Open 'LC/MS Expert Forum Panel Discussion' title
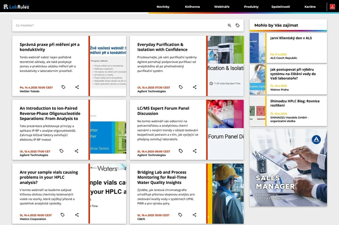The height and width of the screenshot is (225, 339). (x=163, y=111)
